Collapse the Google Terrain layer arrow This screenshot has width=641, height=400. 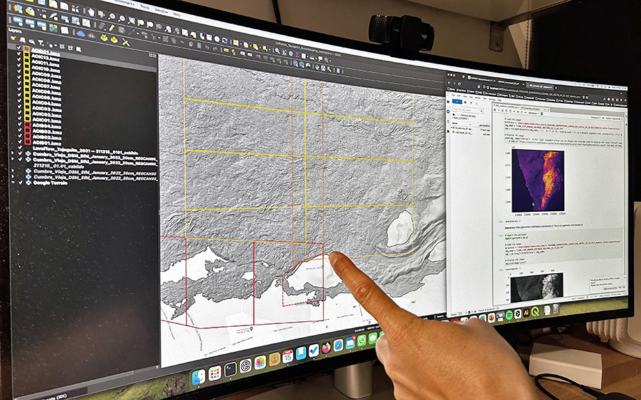pos(13,183)
